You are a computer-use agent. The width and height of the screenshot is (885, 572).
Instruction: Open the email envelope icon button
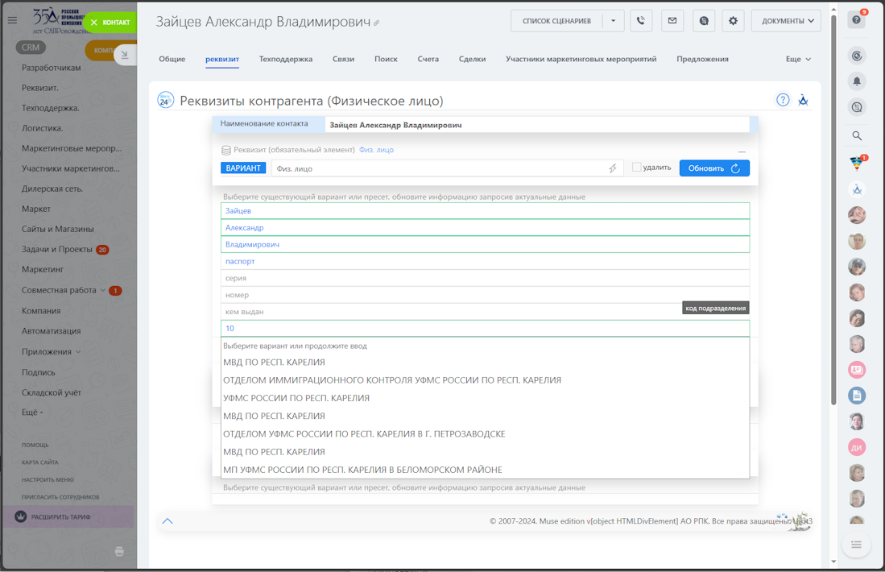tap(672, 21)
